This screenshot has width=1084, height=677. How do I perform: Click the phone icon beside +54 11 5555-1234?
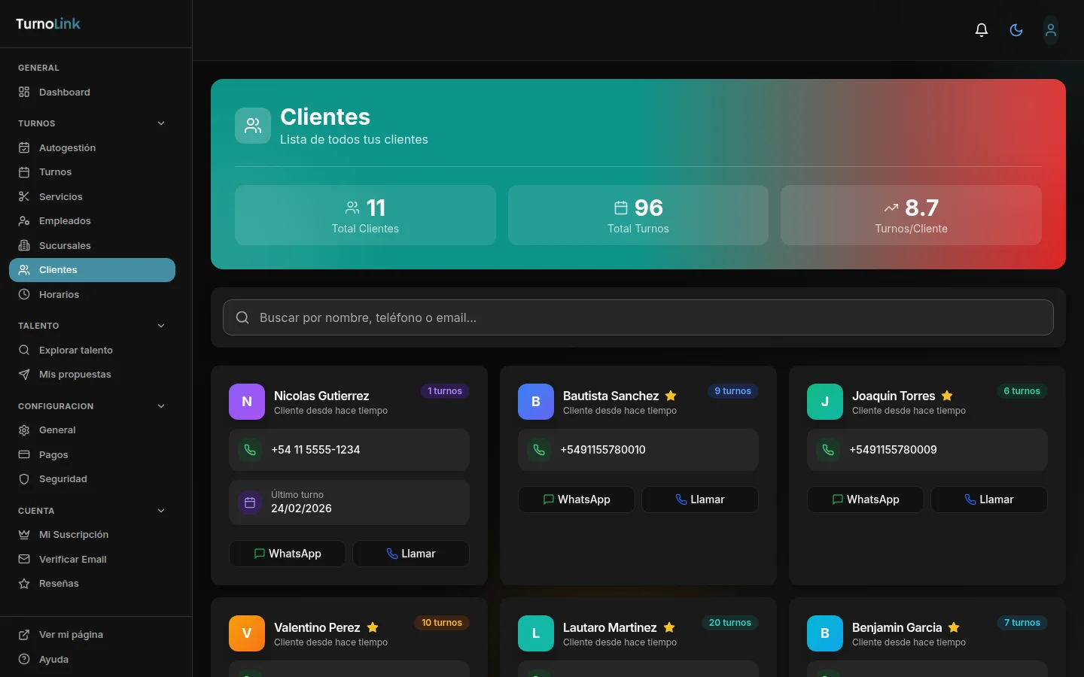[x=250, y=450]
